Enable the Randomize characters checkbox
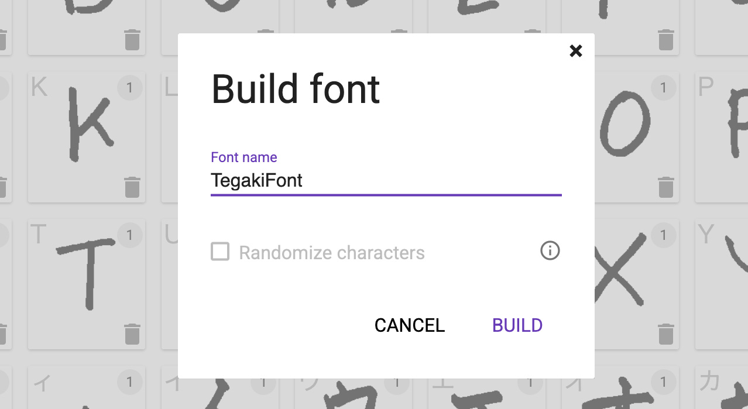This screenshot has width=748, height=409. [220, 252]
